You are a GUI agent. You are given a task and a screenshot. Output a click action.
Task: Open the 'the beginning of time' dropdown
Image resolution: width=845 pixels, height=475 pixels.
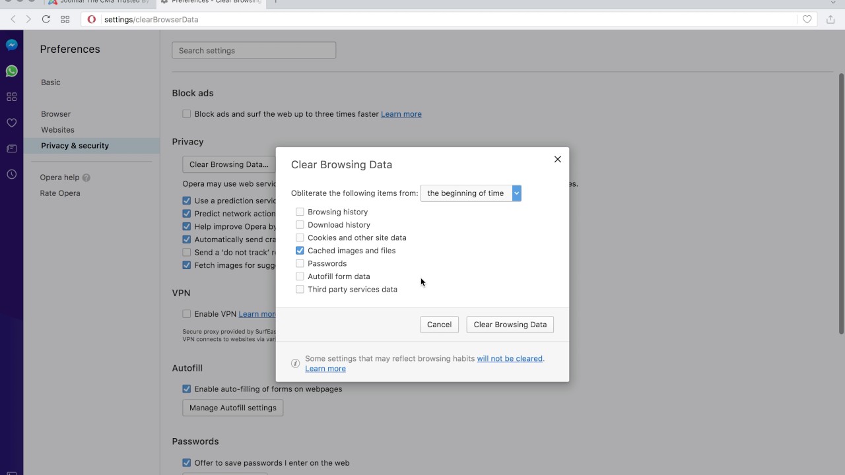[471, 193]
